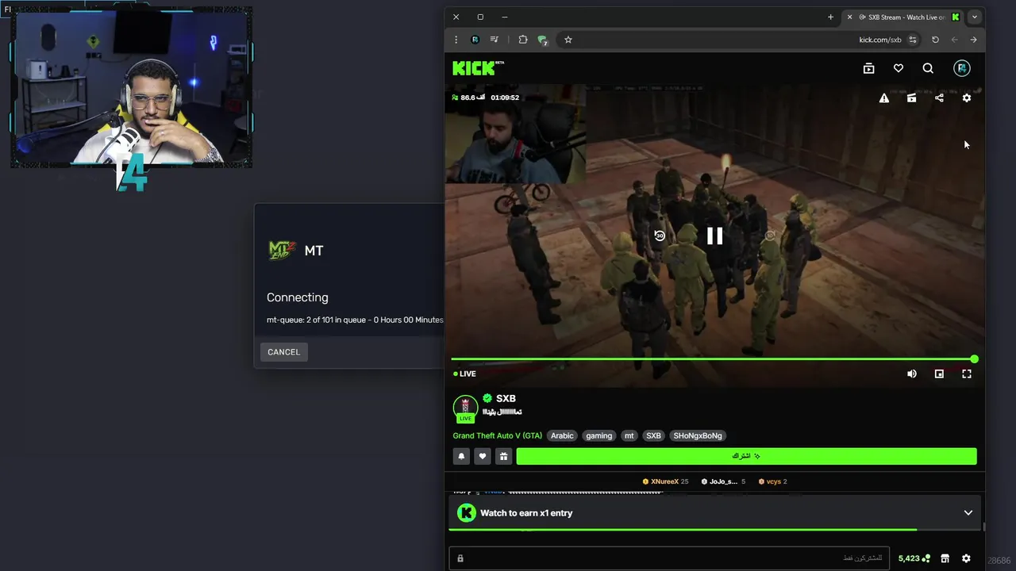Open Kick search magnifier

coord(928,68)
